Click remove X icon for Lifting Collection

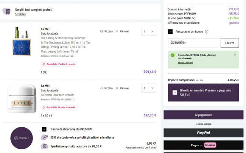click(x=117, y=31)
